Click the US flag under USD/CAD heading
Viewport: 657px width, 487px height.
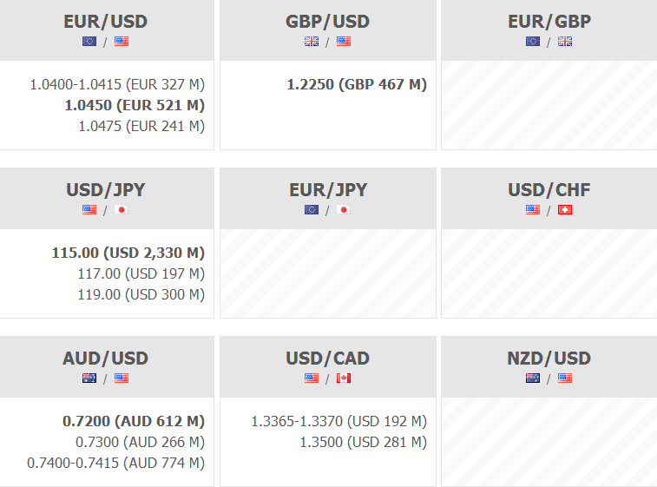pyautogui.click(x=312, y=378)
